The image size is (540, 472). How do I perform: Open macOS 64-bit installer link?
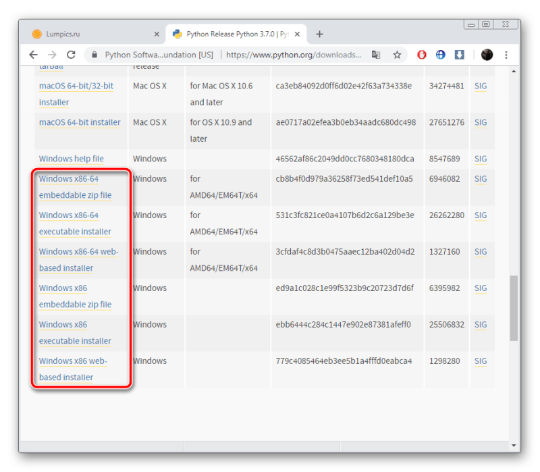(80, 122)
